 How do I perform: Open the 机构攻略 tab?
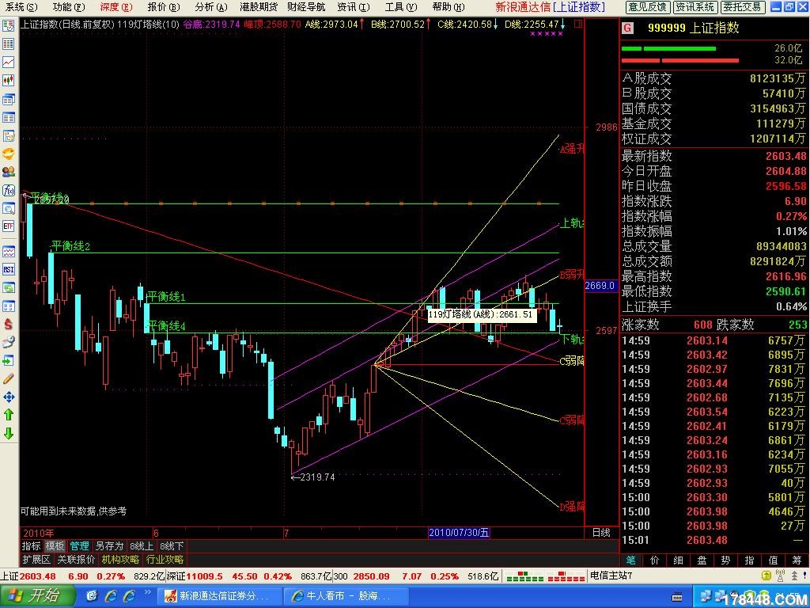click(x=120, y=560)
